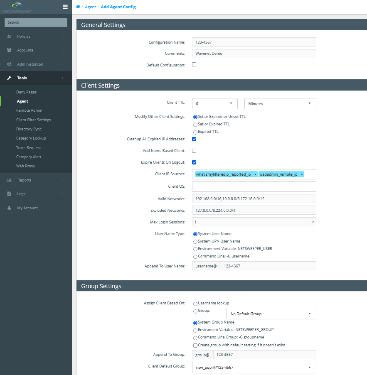Expand the Max Login Sessions dropdown

tap(254, 222)
